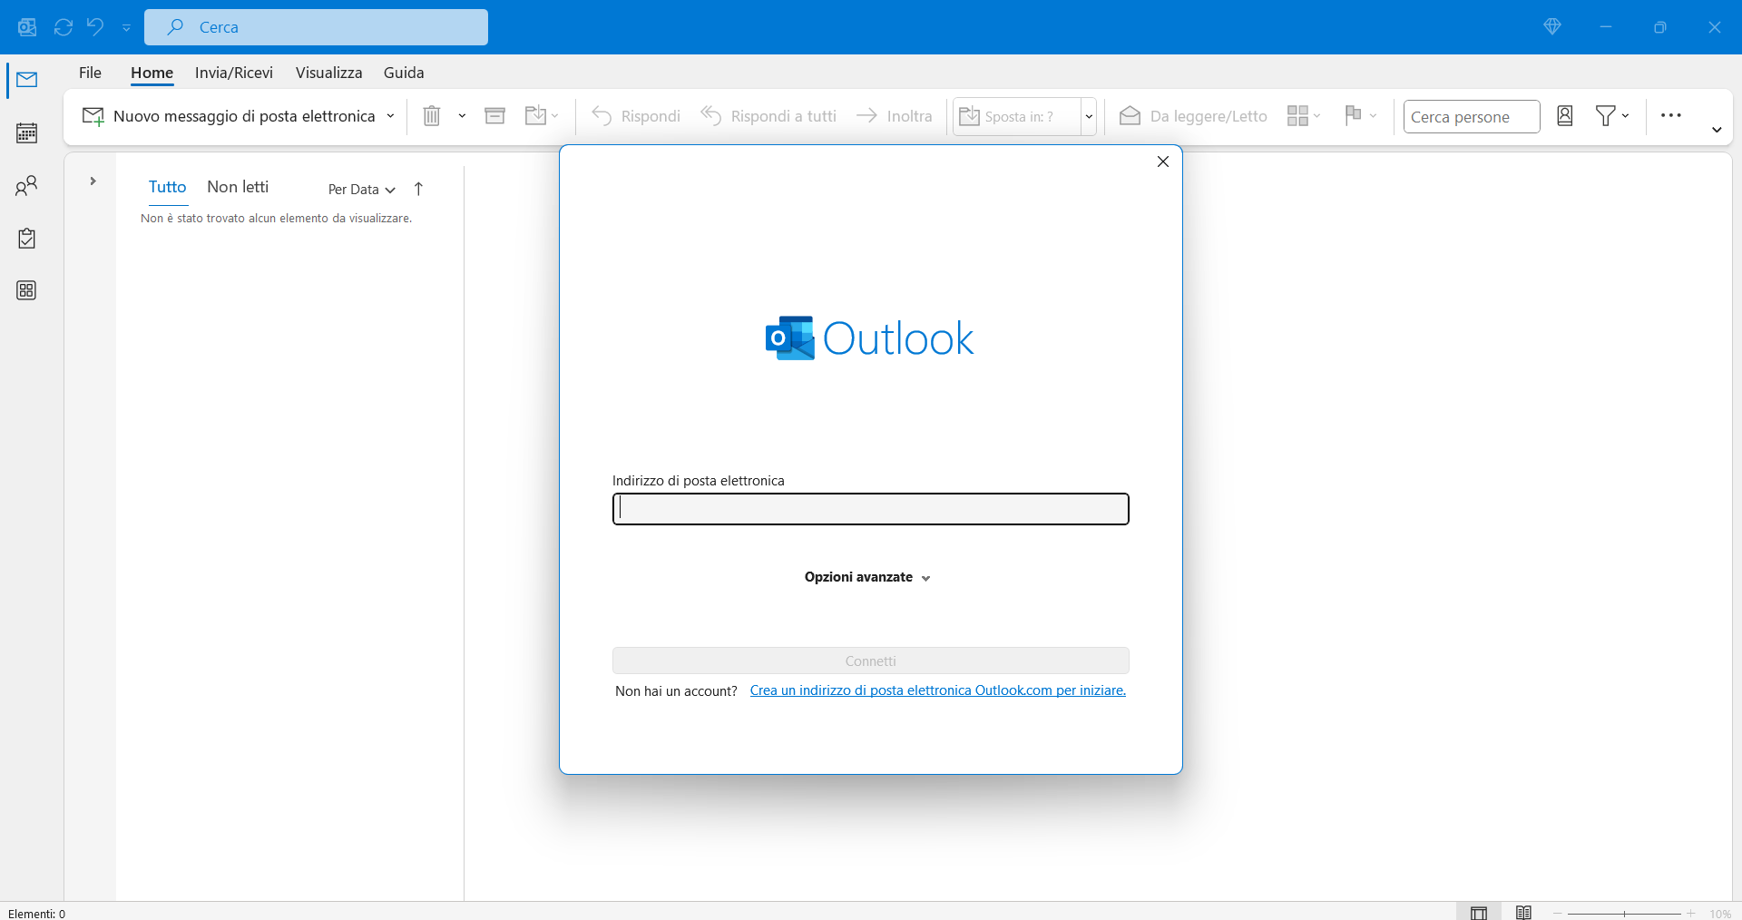Click the email address input field
1742x920 pixels.
[869, 509]
